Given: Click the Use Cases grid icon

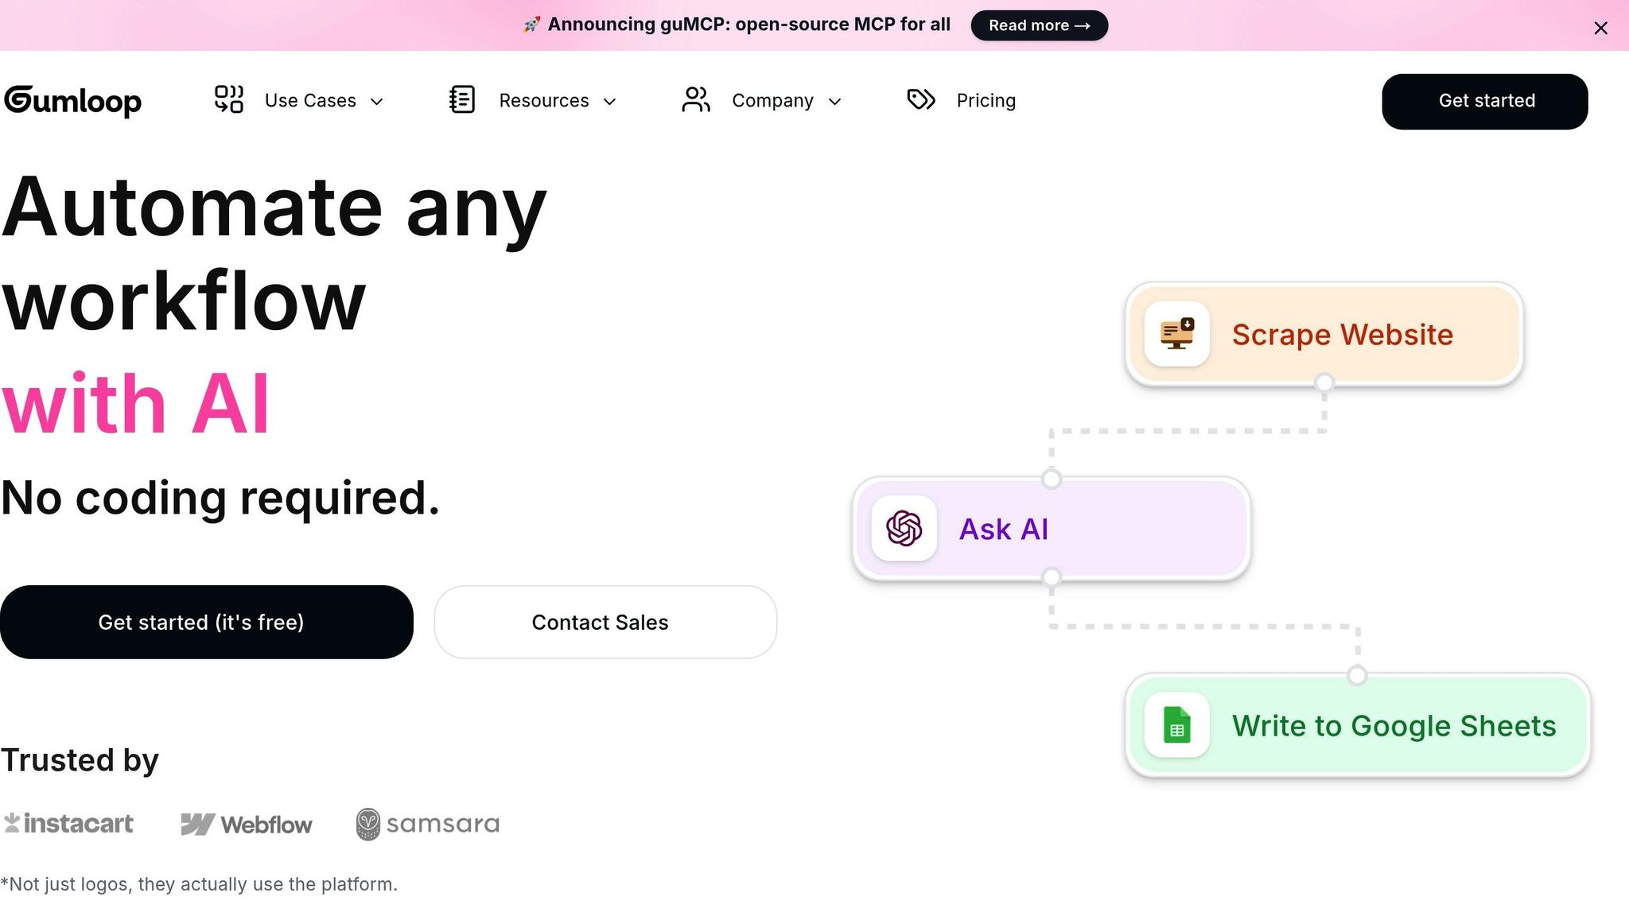Looking at the screenshot, I should (x=229, y=99).
